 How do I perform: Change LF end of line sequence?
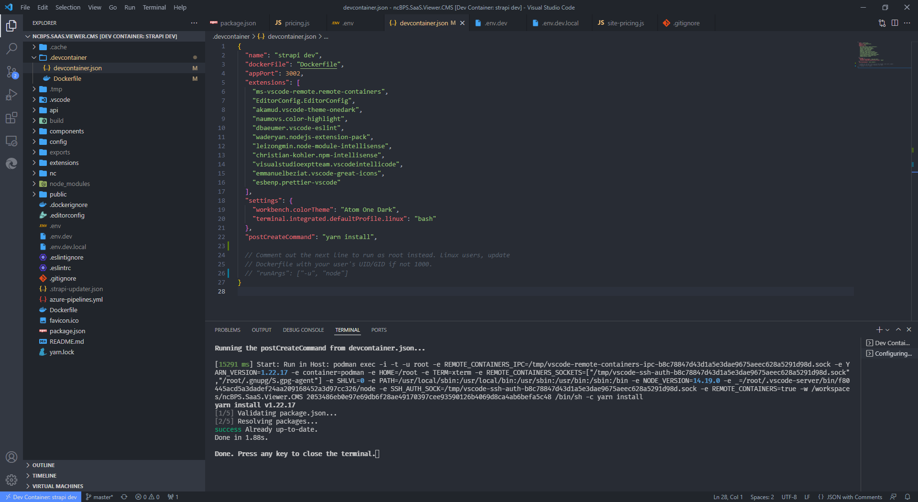coord(807,497)
